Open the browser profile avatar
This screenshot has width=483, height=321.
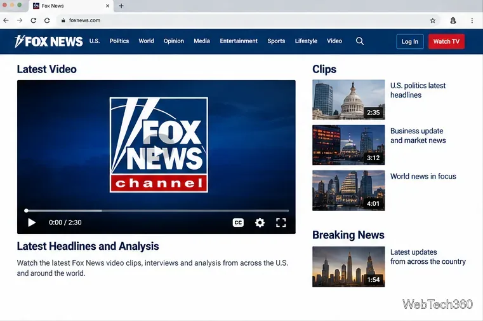[453, 20]
